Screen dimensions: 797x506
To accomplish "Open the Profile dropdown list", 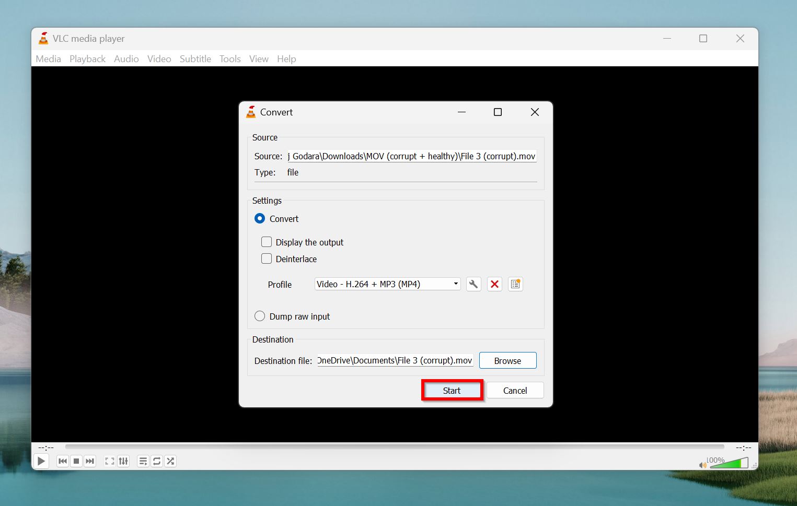I will (387, 284).
